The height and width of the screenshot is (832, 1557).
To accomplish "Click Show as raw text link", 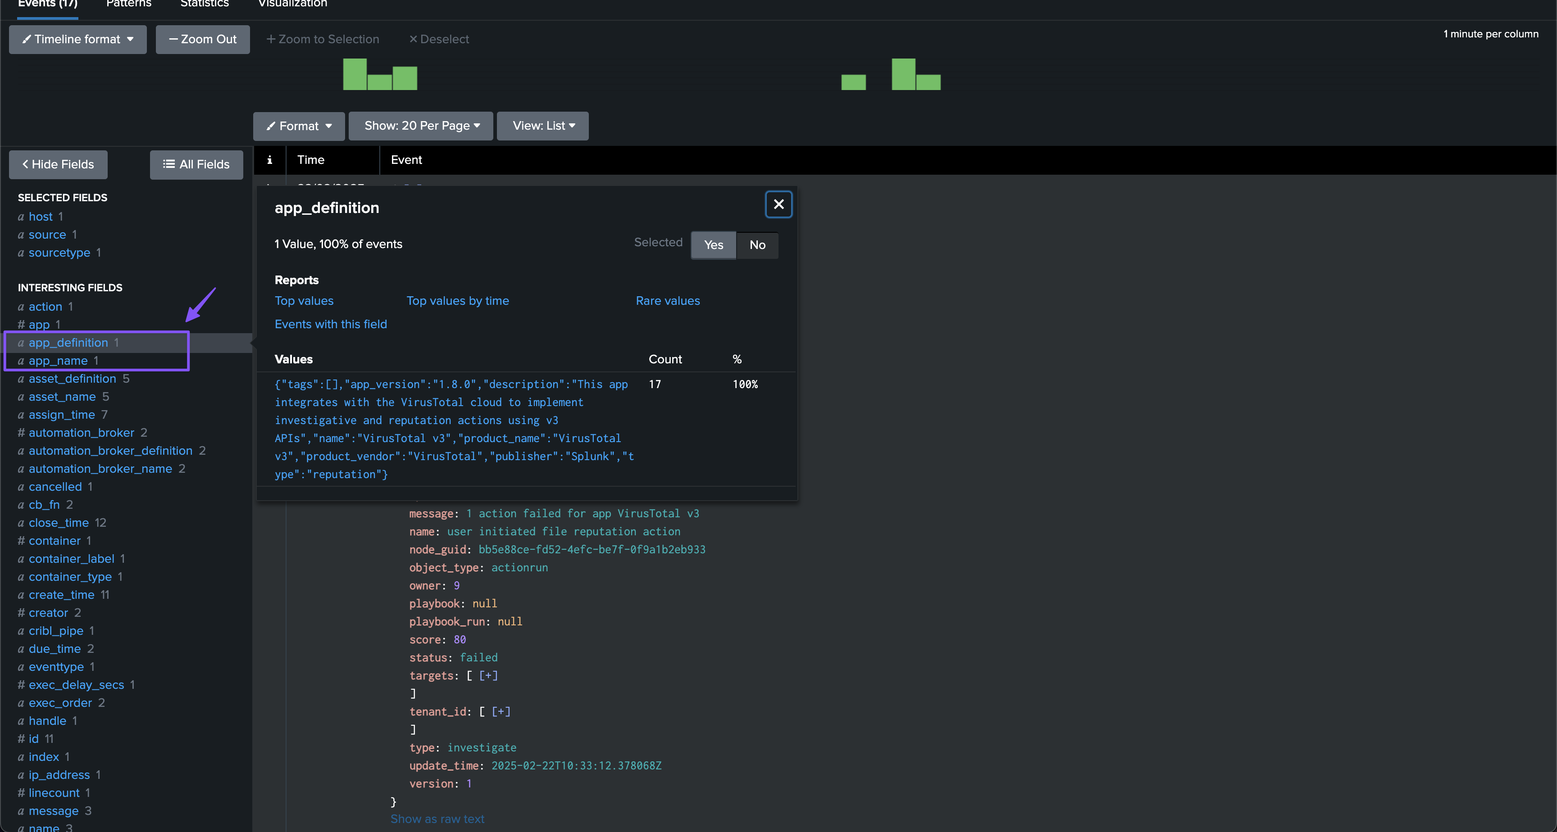I will click(437, 818).
